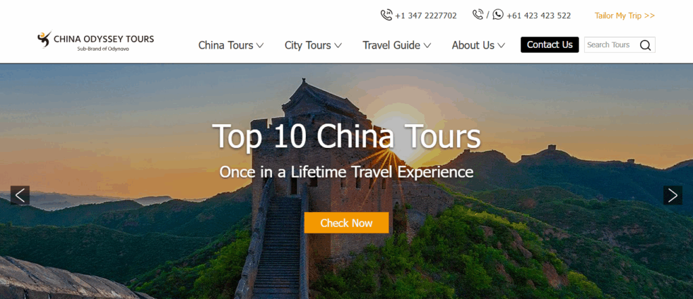Focus the Search Tours input field
The height and width of the screenshot is (299, 693).
click(612, 45)
